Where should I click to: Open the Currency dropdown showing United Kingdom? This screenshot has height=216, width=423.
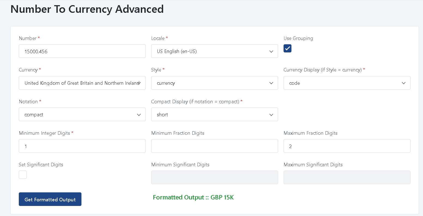(x=82, y=83)
